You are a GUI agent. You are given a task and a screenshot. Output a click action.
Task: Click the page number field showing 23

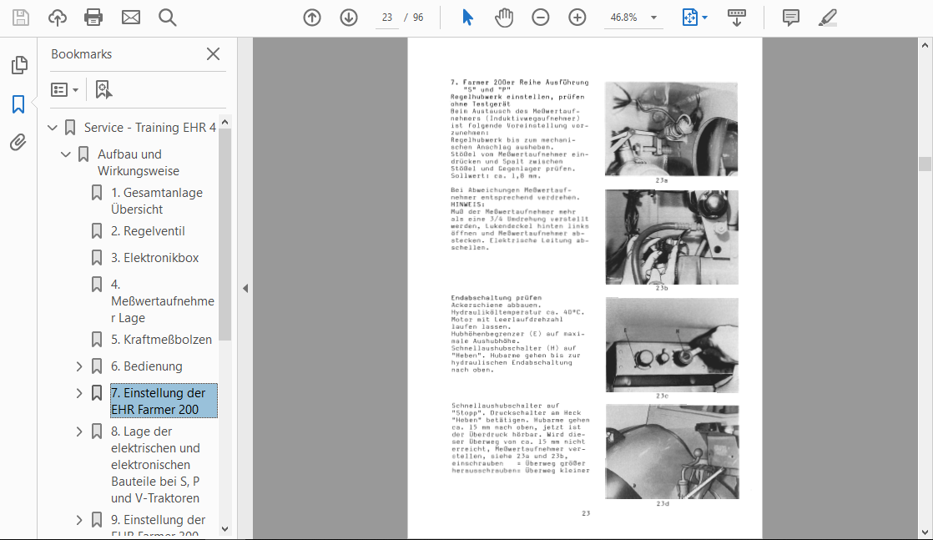pyautogui.click(x=387, y=18)
